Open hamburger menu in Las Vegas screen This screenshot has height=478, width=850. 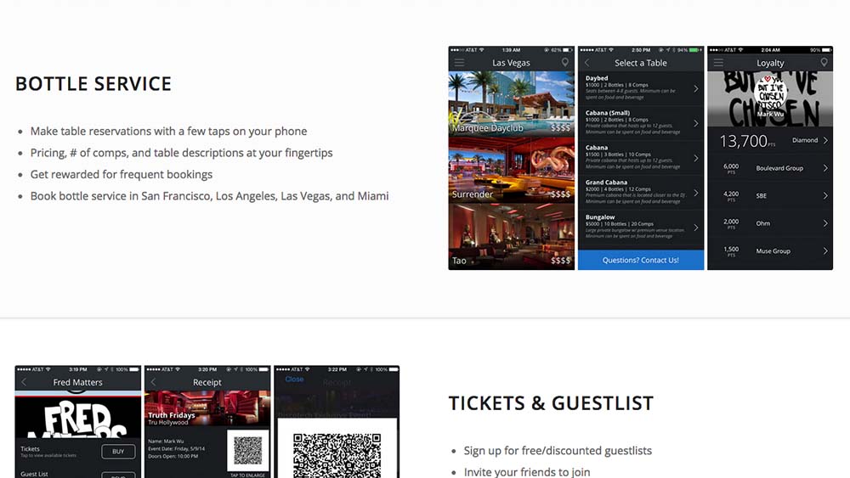459,63
